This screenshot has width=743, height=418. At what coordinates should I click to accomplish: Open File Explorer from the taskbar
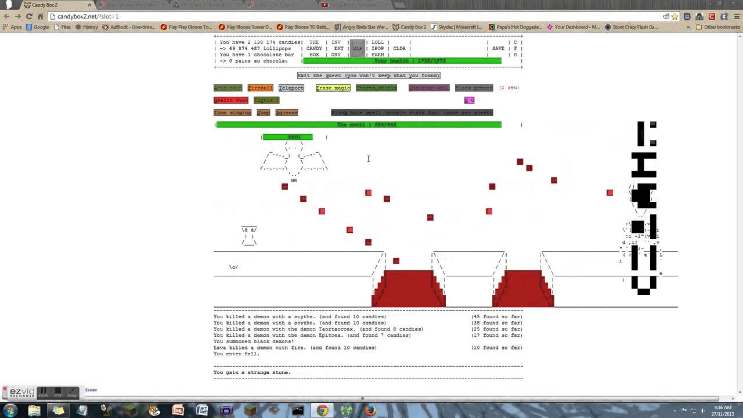(x=34, y=410)
